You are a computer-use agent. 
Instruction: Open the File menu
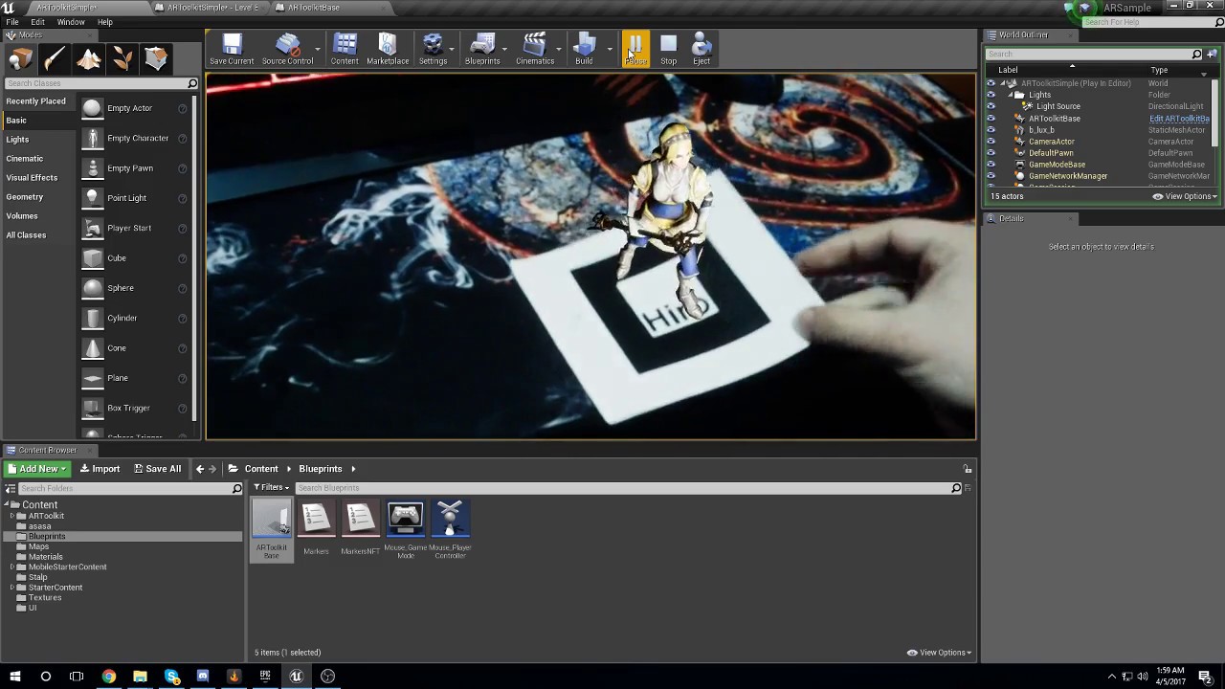12,22
